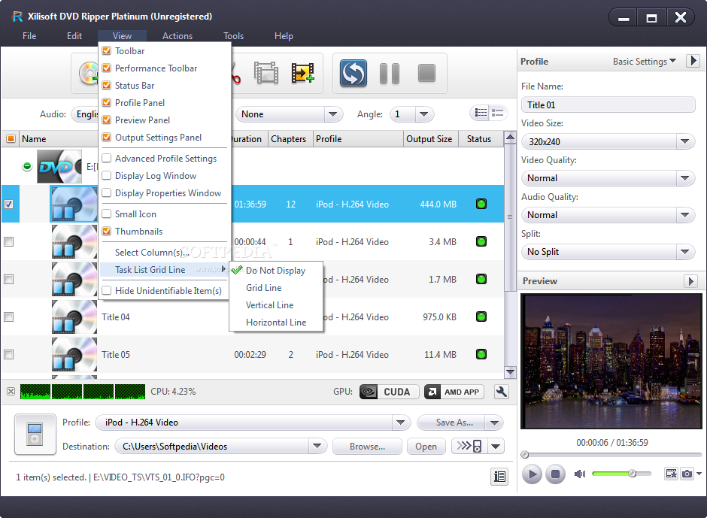Open the Help menu

[284, 36]
